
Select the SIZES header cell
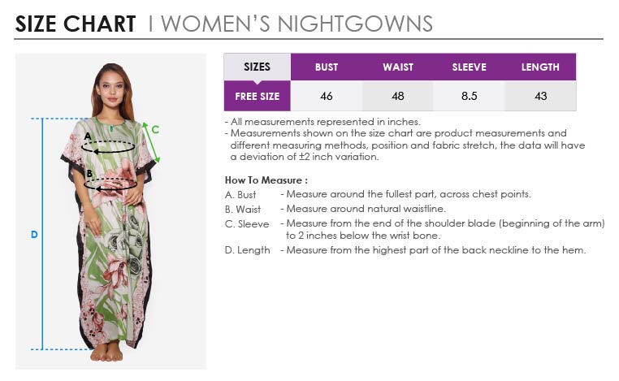(x=257, y=67)
